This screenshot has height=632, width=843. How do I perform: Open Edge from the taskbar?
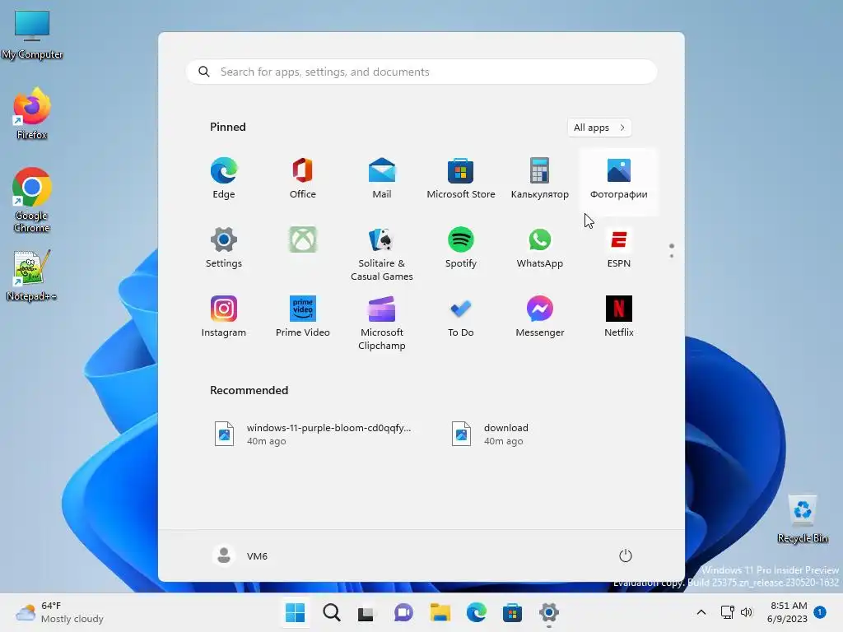(x=476, y=612)
